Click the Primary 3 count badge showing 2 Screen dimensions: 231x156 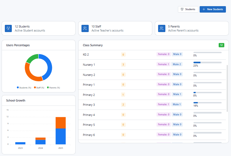123,104
